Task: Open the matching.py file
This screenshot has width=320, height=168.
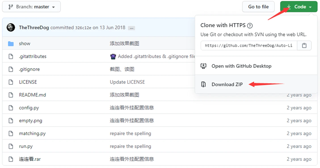Action: [32, 134]
